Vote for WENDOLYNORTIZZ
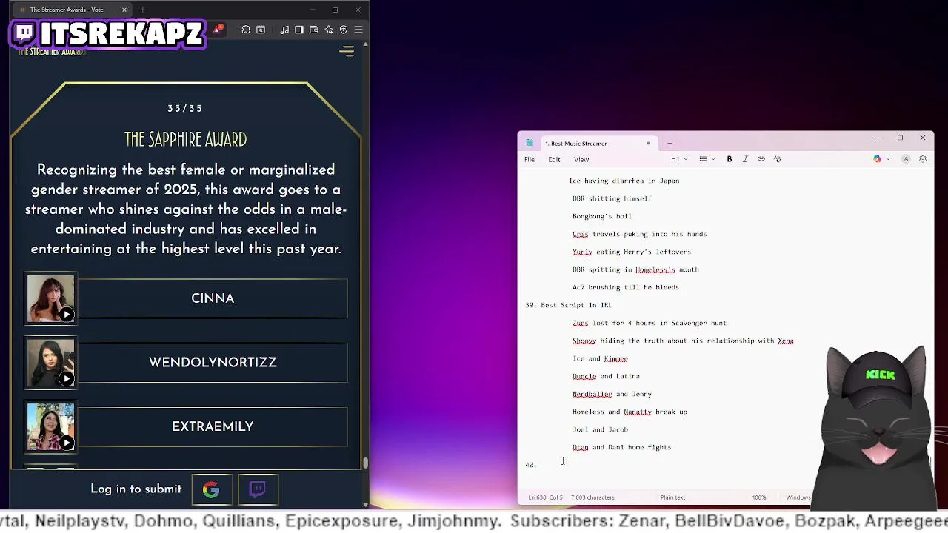The width and height of the screenshot is (948, 533). pos(213,363)
